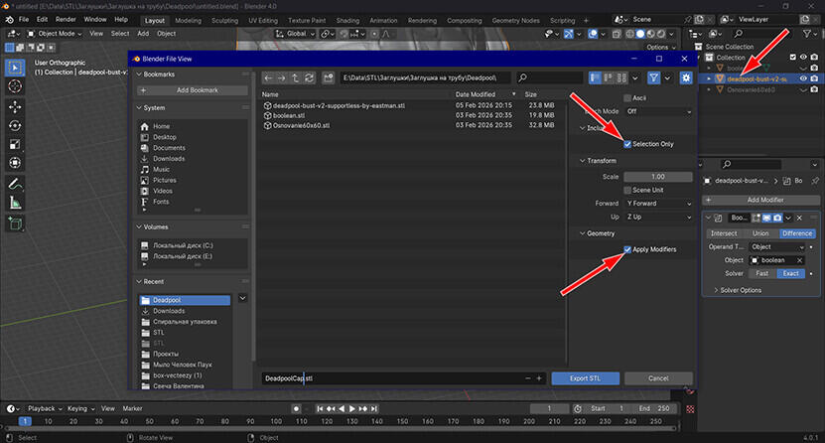Image resolution: width=825 pixels, height=443 pixels.
Task: Select the Move tool
Action: coord(16,105)
